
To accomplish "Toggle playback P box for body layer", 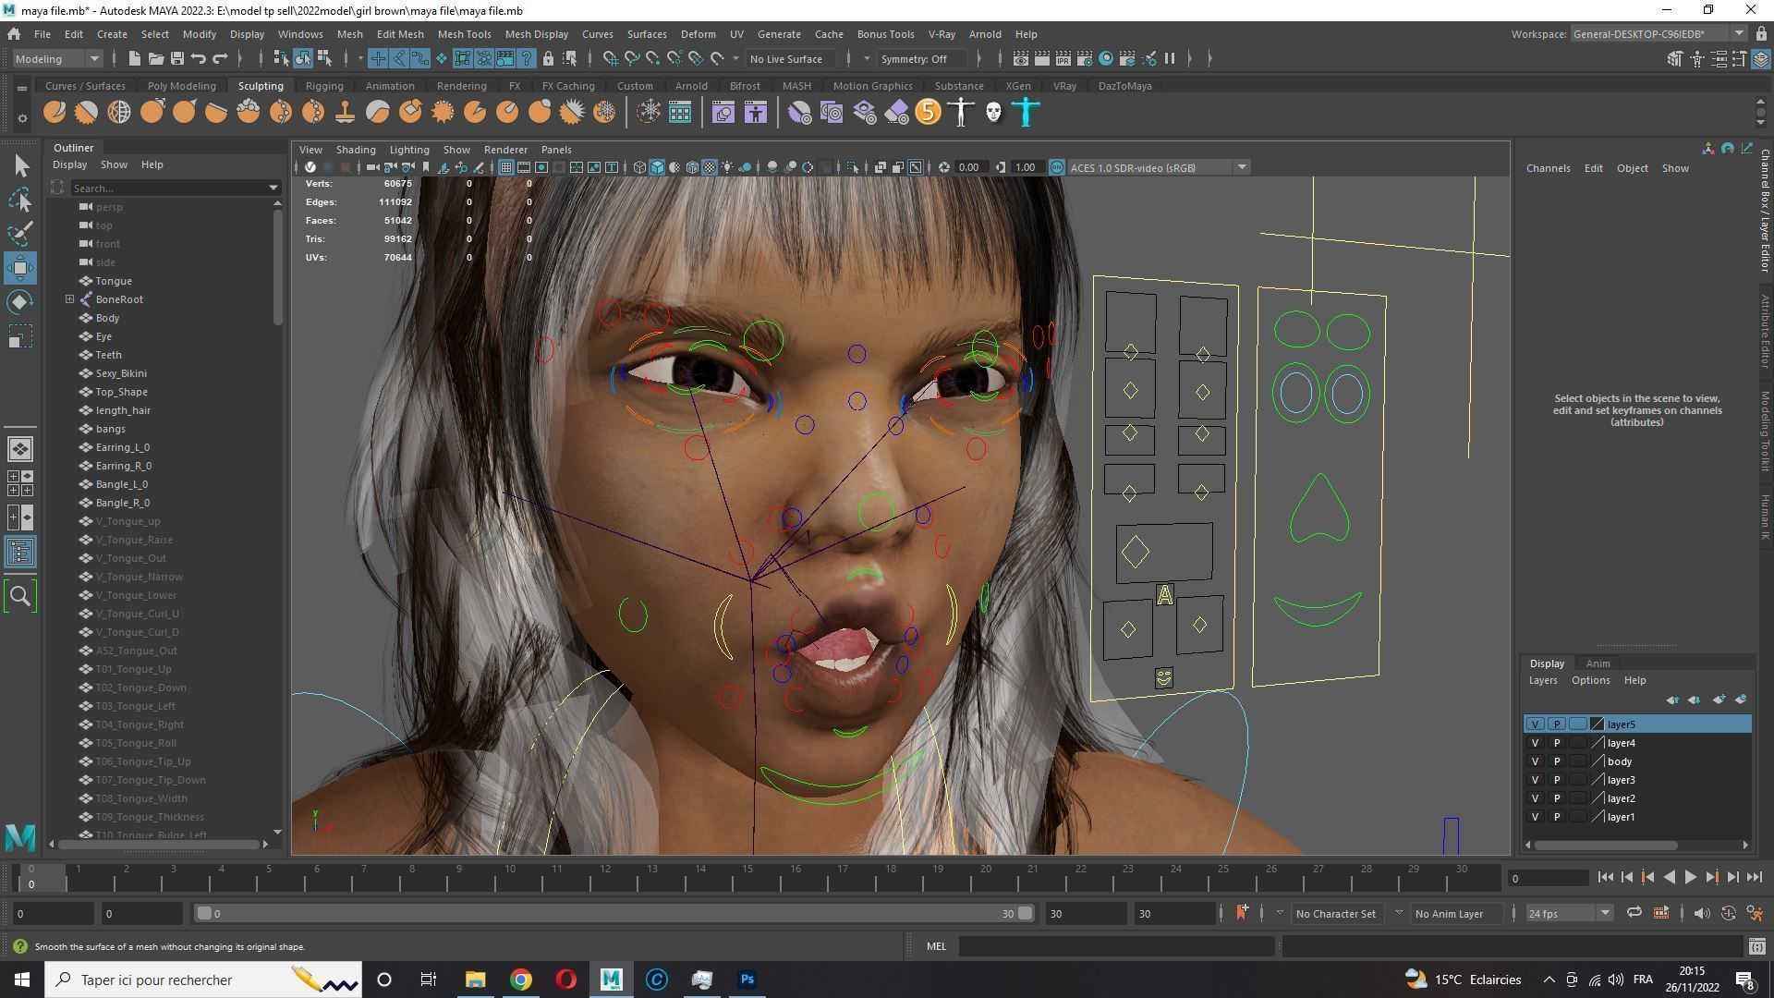I will tap(1556, 761).
